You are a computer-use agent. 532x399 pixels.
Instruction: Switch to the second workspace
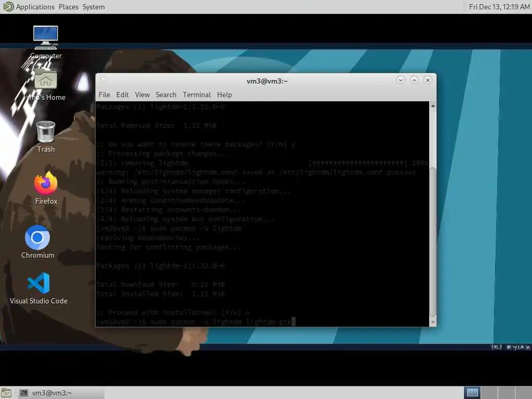489,393
